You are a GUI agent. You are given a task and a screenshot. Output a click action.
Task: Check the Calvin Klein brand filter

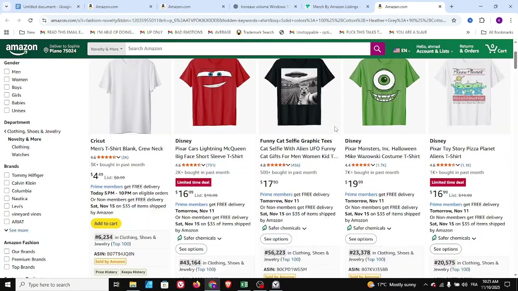pyautogui.click(x=7, y=183)
